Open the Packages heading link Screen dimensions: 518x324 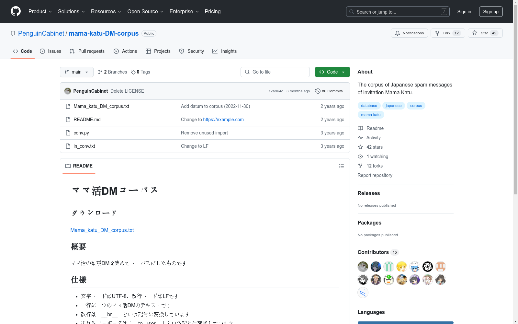click(x=369, y=223)
